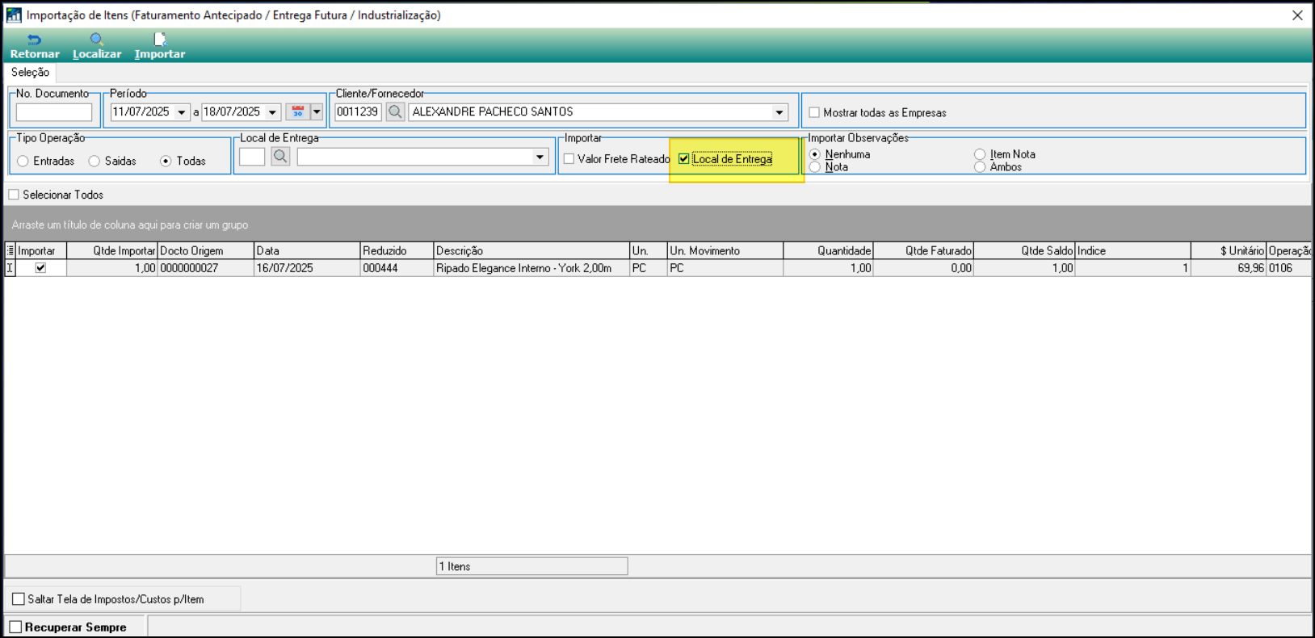
Task: Check Mostrar todas as Empresas
Action: coord(814,113)
